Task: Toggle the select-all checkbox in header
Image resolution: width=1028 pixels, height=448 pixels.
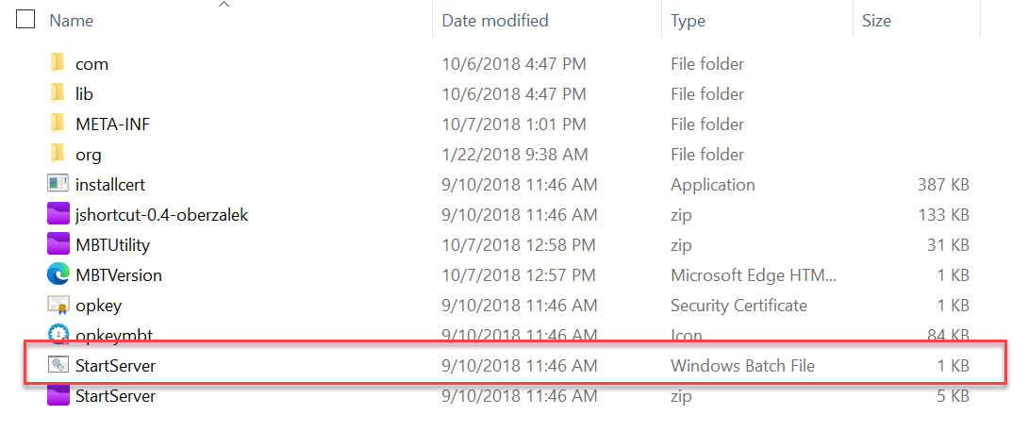Action: tap(25, 21)
